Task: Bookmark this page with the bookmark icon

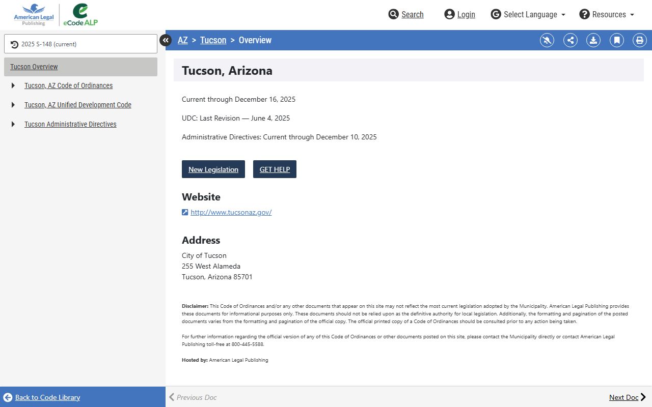Action: [617, 40]
